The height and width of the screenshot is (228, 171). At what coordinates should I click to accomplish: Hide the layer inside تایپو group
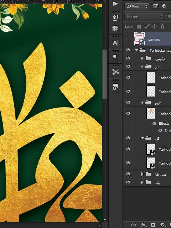point(128,113)
